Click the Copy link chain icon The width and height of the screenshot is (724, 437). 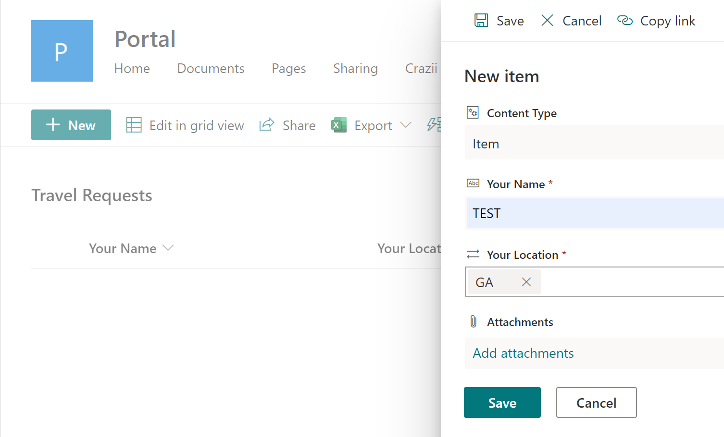click(x=624, y=21)
